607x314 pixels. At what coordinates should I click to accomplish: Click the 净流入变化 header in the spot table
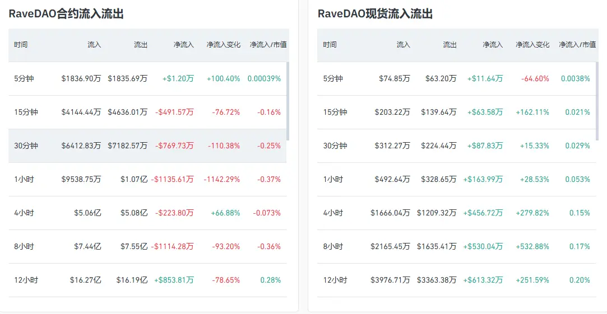532,45
